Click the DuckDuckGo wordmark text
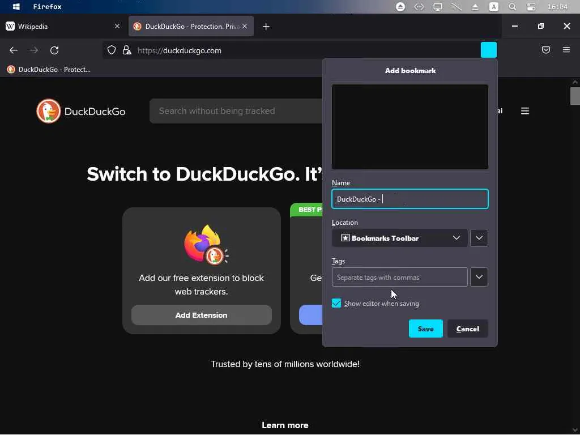The width and height of the screenshot is (580, 435). (x=95, y=112)
